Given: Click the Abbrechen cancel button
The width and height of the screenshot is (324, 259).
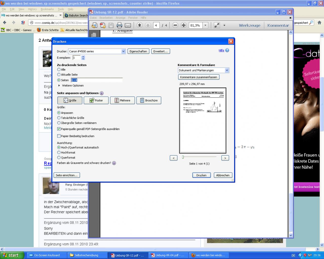Looking at the screenshot, I should (x=223, y=175).
